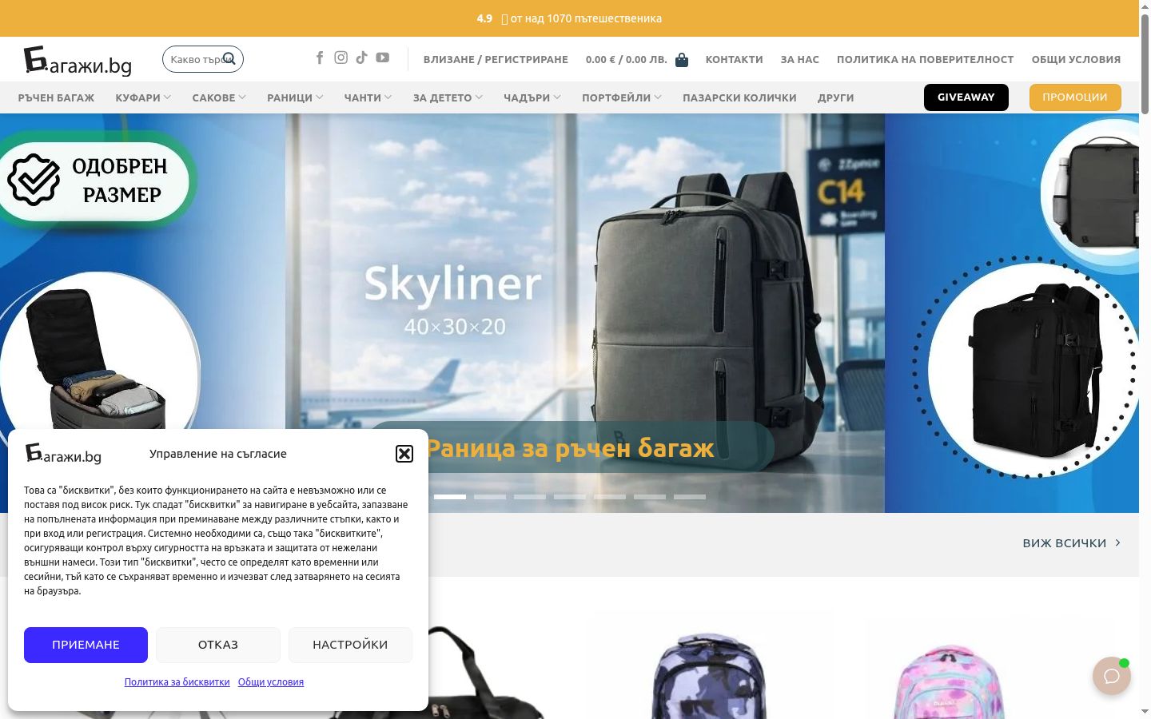Open the TikTok social icon

pos(361,58)
